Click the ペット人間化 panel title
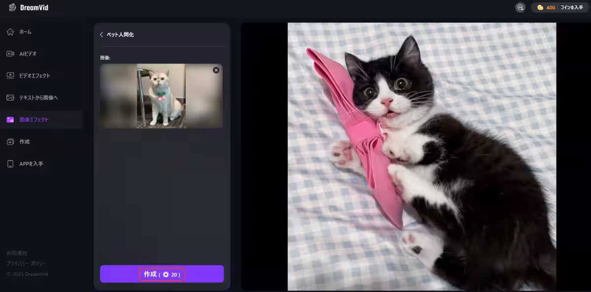Screen dimensions: 591x292 coord(120,35)
